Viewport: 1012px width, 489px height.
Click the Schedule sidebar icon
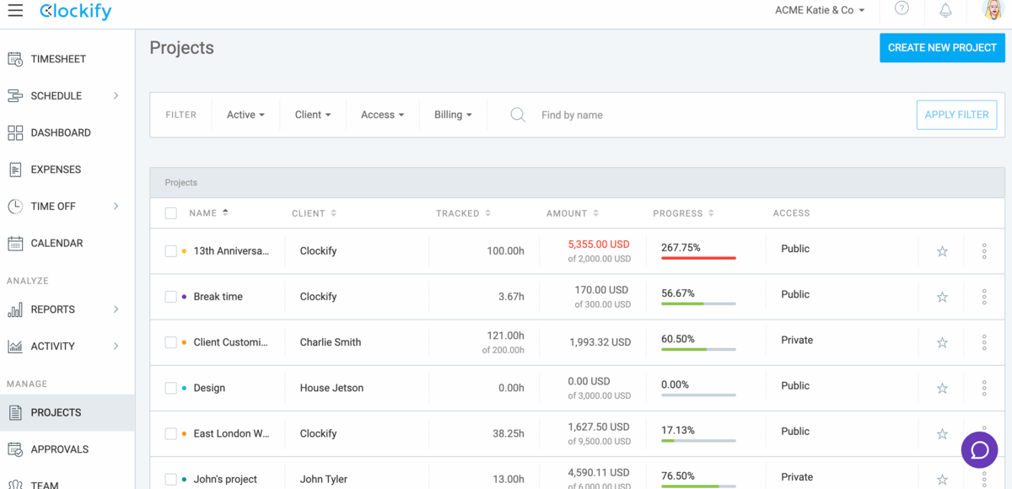click(15, 96)
